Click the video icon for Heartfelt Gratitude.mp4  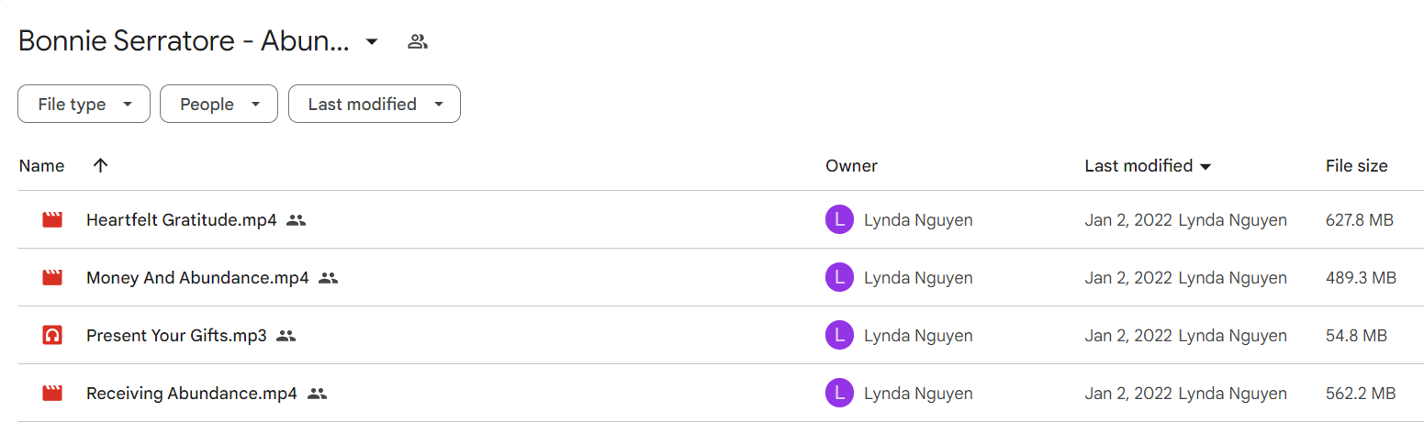52,220
